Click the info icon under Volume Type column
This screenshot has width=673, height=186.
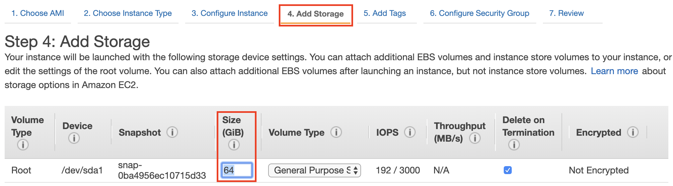(x=23, y=145)
